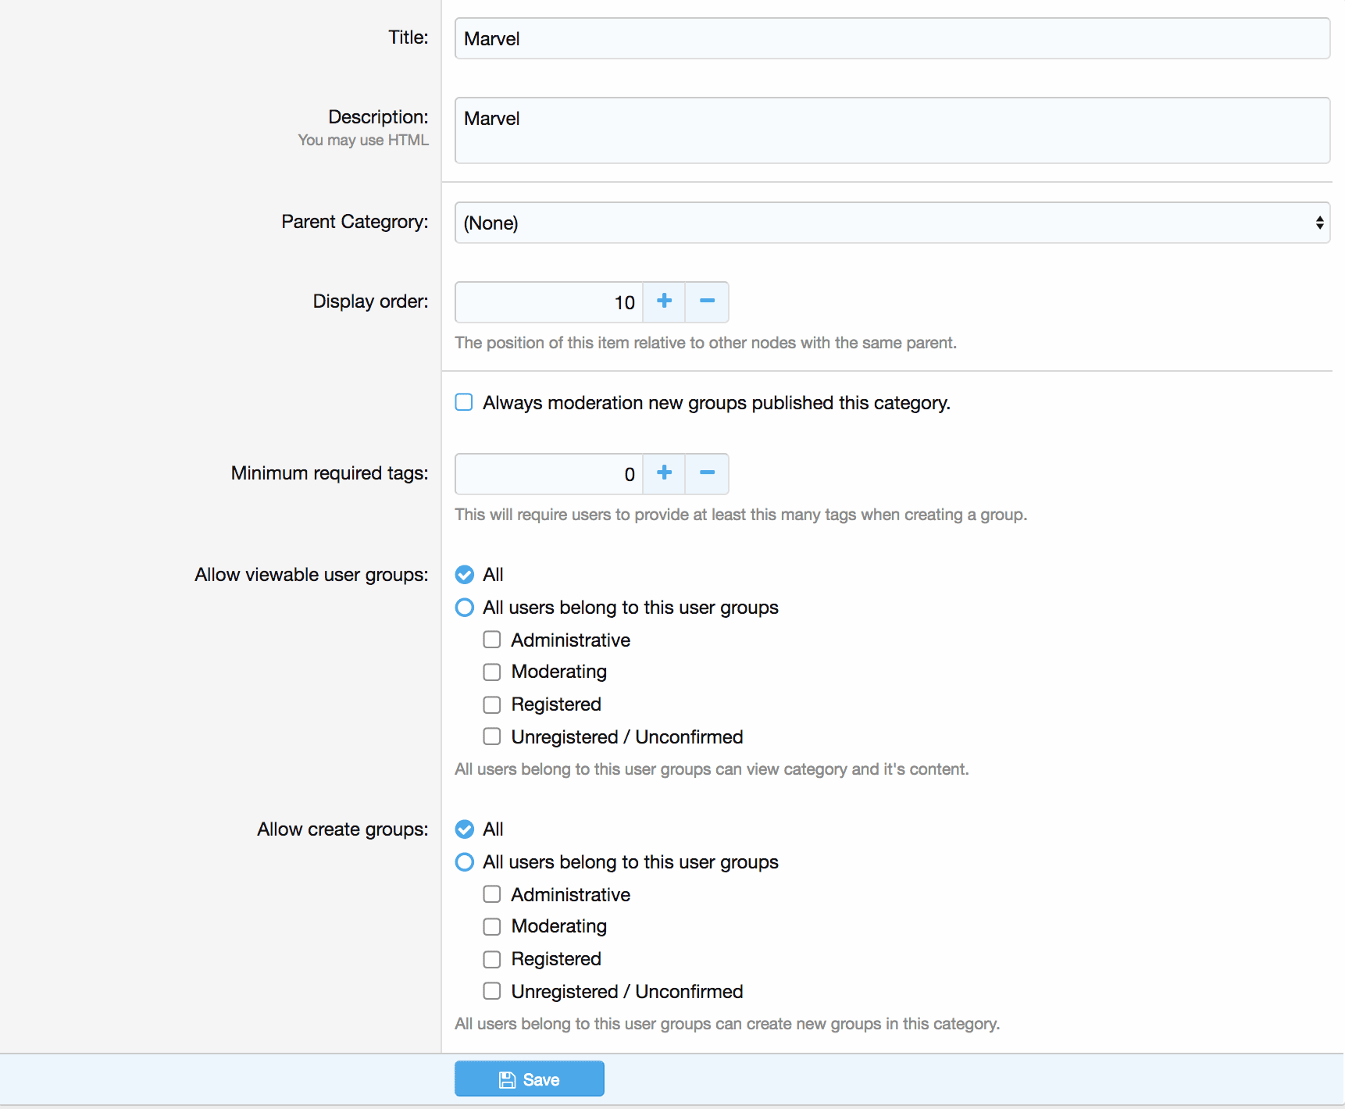The width and height of the screenshot is (1345, 1109).
Task: Increase Minimum required tags with plus
Action: click(x=664, y=473)
